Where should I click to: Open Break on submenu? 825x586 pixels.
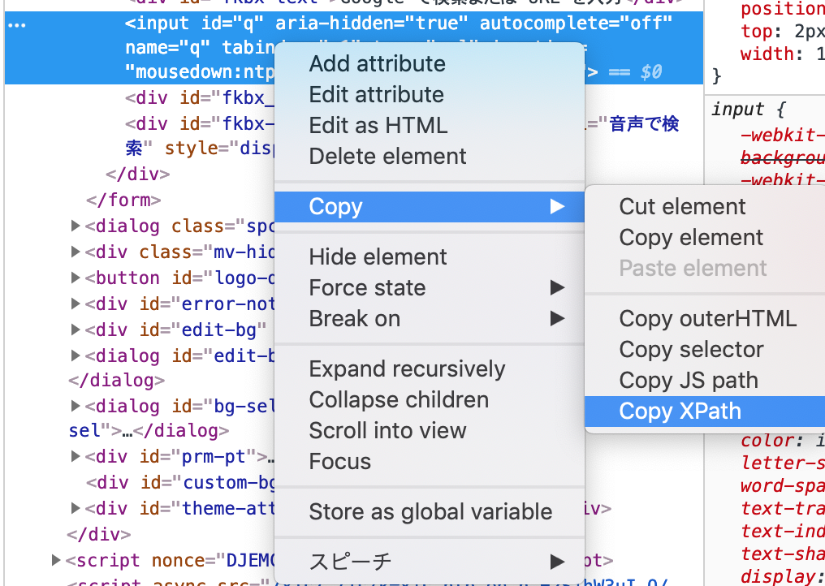coord(430,319)
